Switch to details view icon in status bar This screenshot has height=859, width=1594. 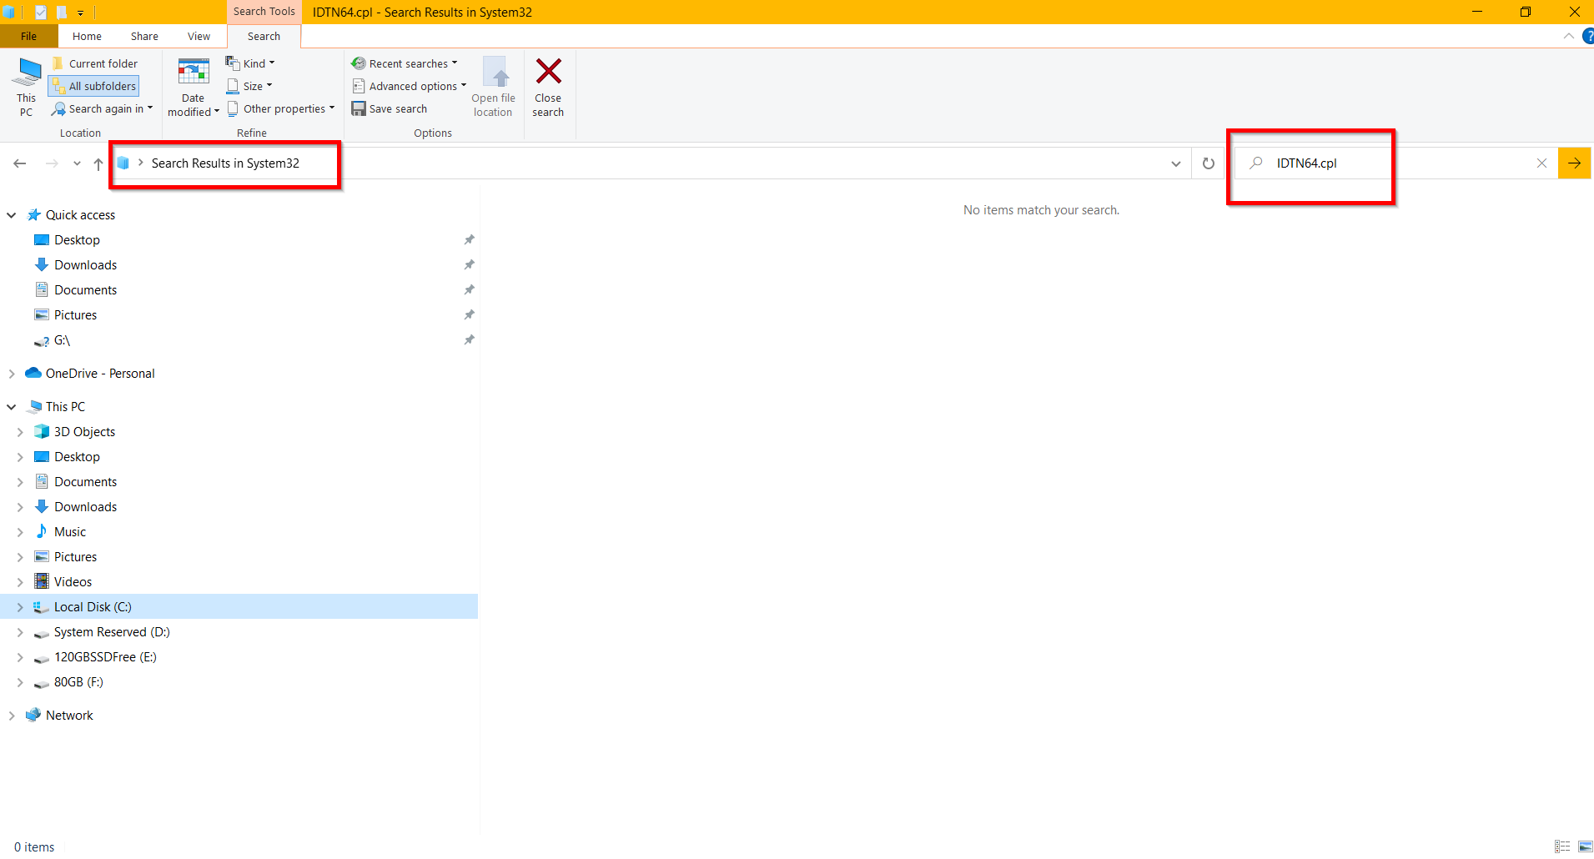coord(1562,846)
